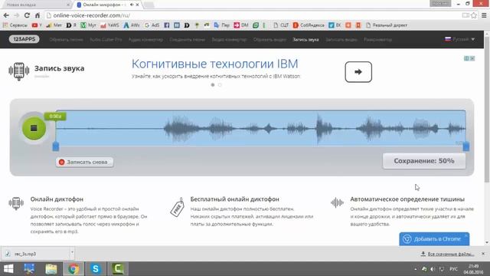Open the Google 'AdS' bookmark
The image size is (490, 276).
pyautogui.click(x=152, y=25)
